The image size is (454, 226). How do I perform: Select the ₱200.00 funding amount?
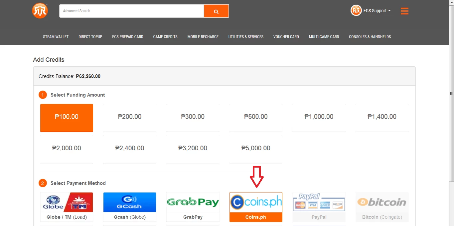coord(130,118)
